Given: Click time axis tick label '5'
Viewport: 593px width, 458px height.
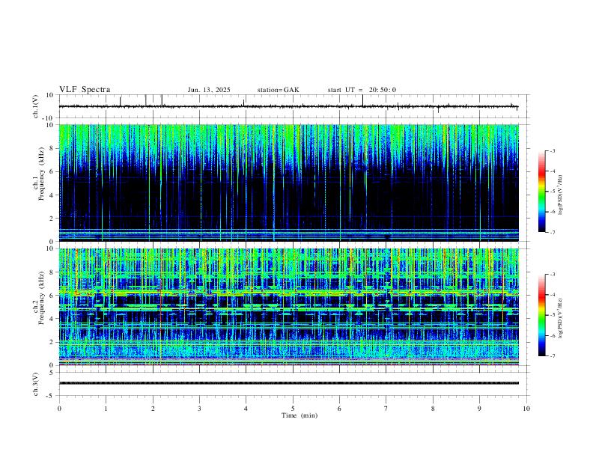Looking at the screenshot, I should click(293, 409).
